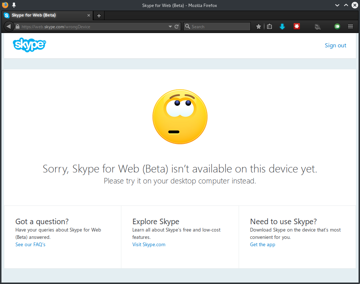
Task: Bookmark this page with the star icon
Action: (258, 27)
